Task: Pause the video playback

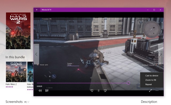Action: (99, 91)
